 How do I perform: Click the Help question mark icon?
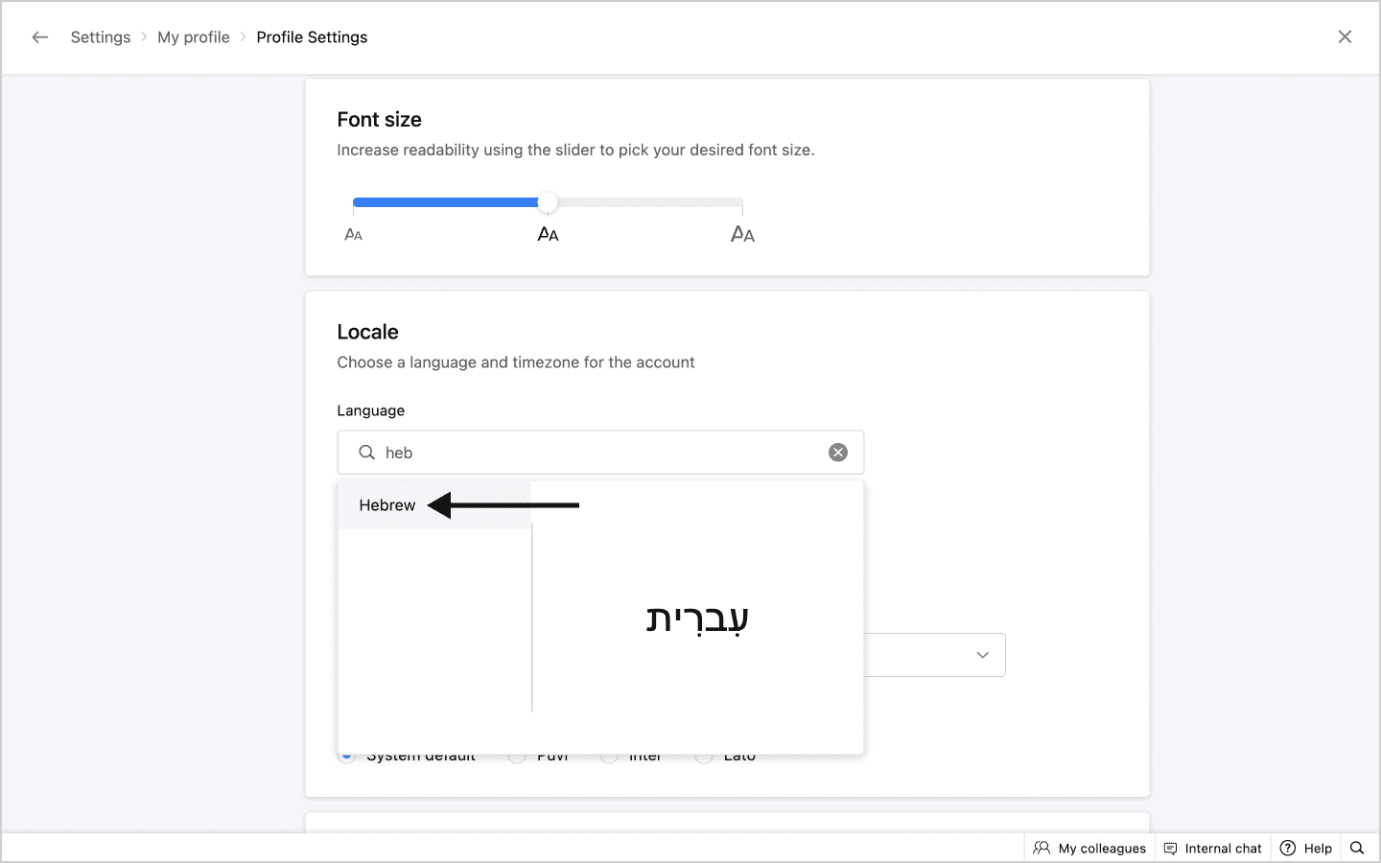point(1288,848)
